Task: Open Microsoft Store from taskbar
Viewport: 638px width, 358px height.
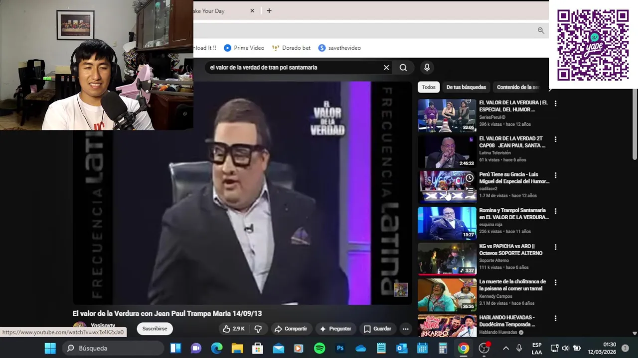Action: (x=257, y=349)
